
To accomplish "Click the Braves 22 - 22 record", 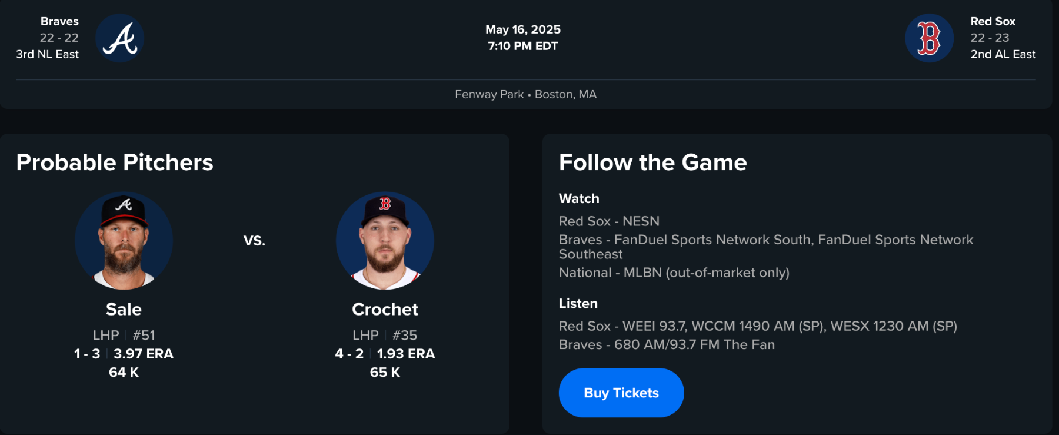I will click(59, 38).
